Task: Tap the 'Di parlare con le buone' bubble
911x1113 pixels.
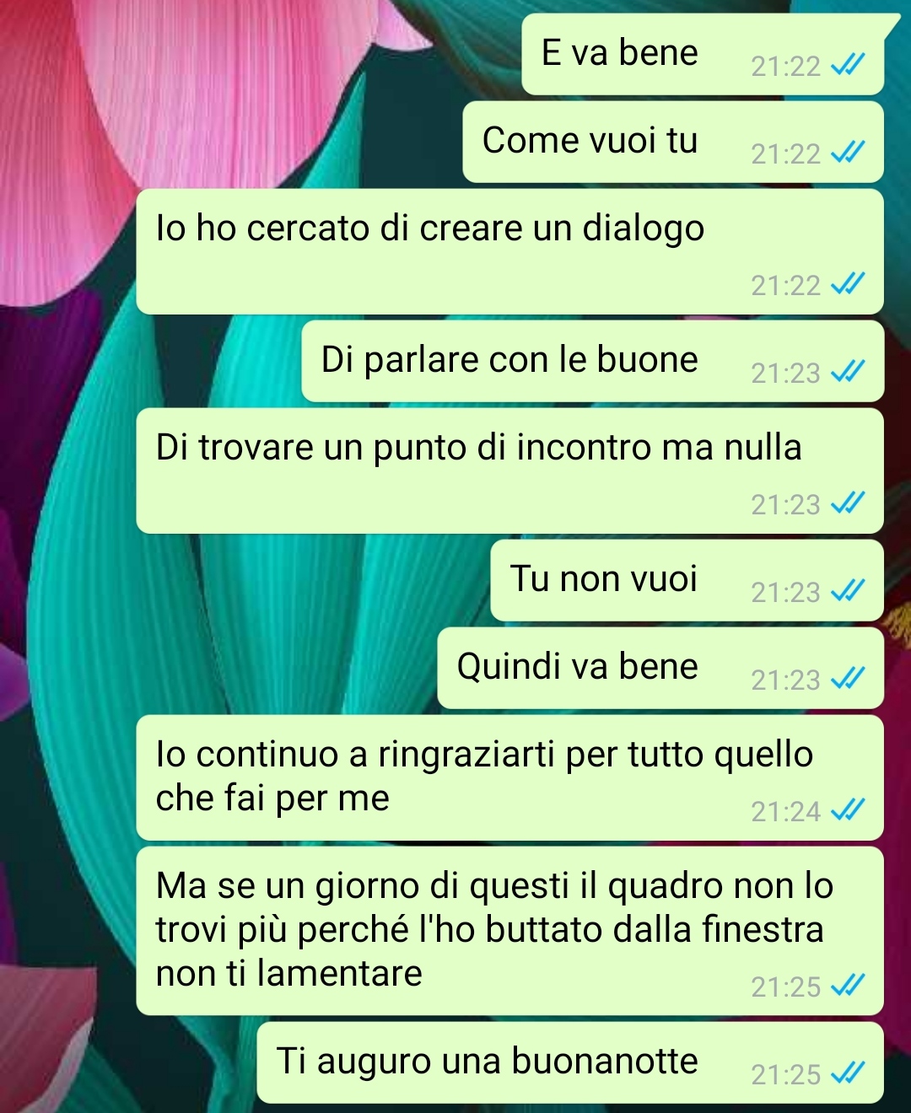Action: coord(593,361)
